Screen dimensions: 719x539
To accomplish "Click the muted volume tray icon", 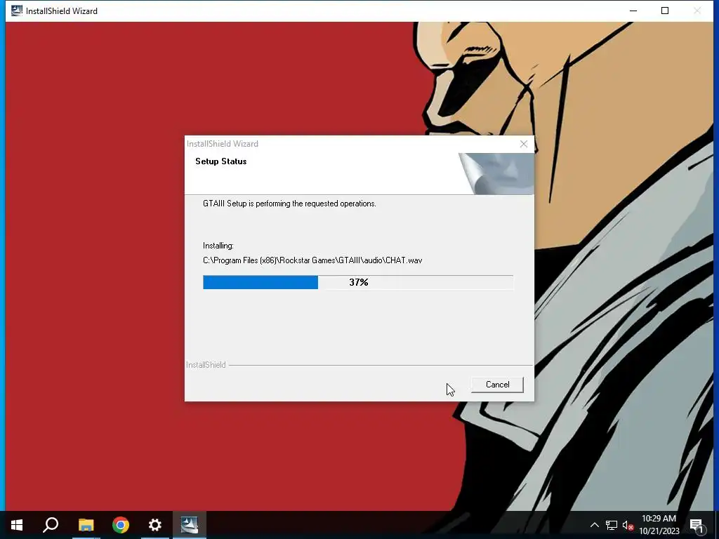I will 628,525.
